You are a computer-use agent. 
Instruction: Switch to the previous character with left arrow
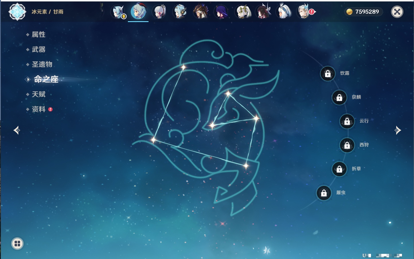[x=17, y=130]
